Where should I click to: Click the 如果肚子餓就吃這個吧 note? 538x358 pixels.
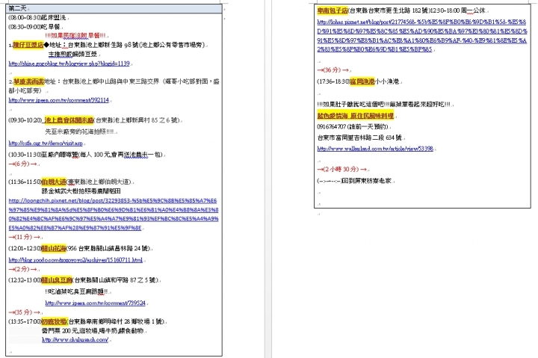(x=384, y=105)
